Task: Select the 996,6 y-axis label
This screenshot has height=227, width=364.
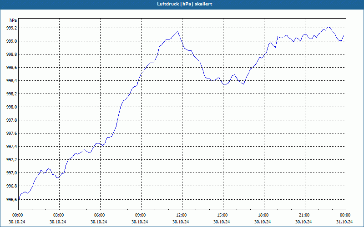Action: click(x=12, y=199)
